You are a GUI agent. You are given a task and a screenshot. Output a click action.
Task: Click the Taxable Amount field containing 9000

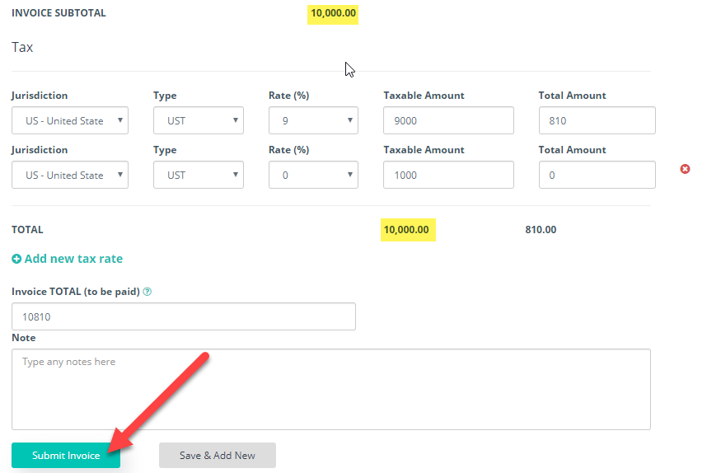pyautogui.click(x=448, y=120)
